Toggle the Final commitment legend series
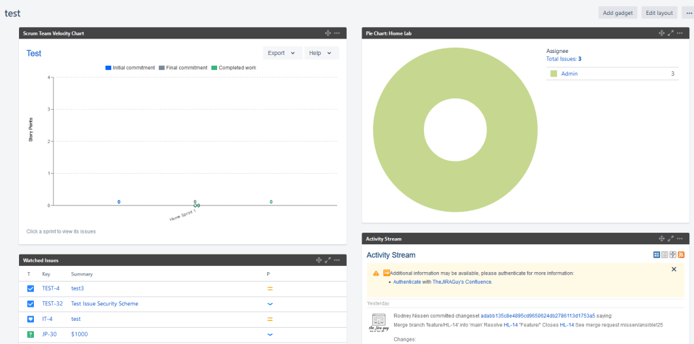694x344 pixels. click(183, 68)
